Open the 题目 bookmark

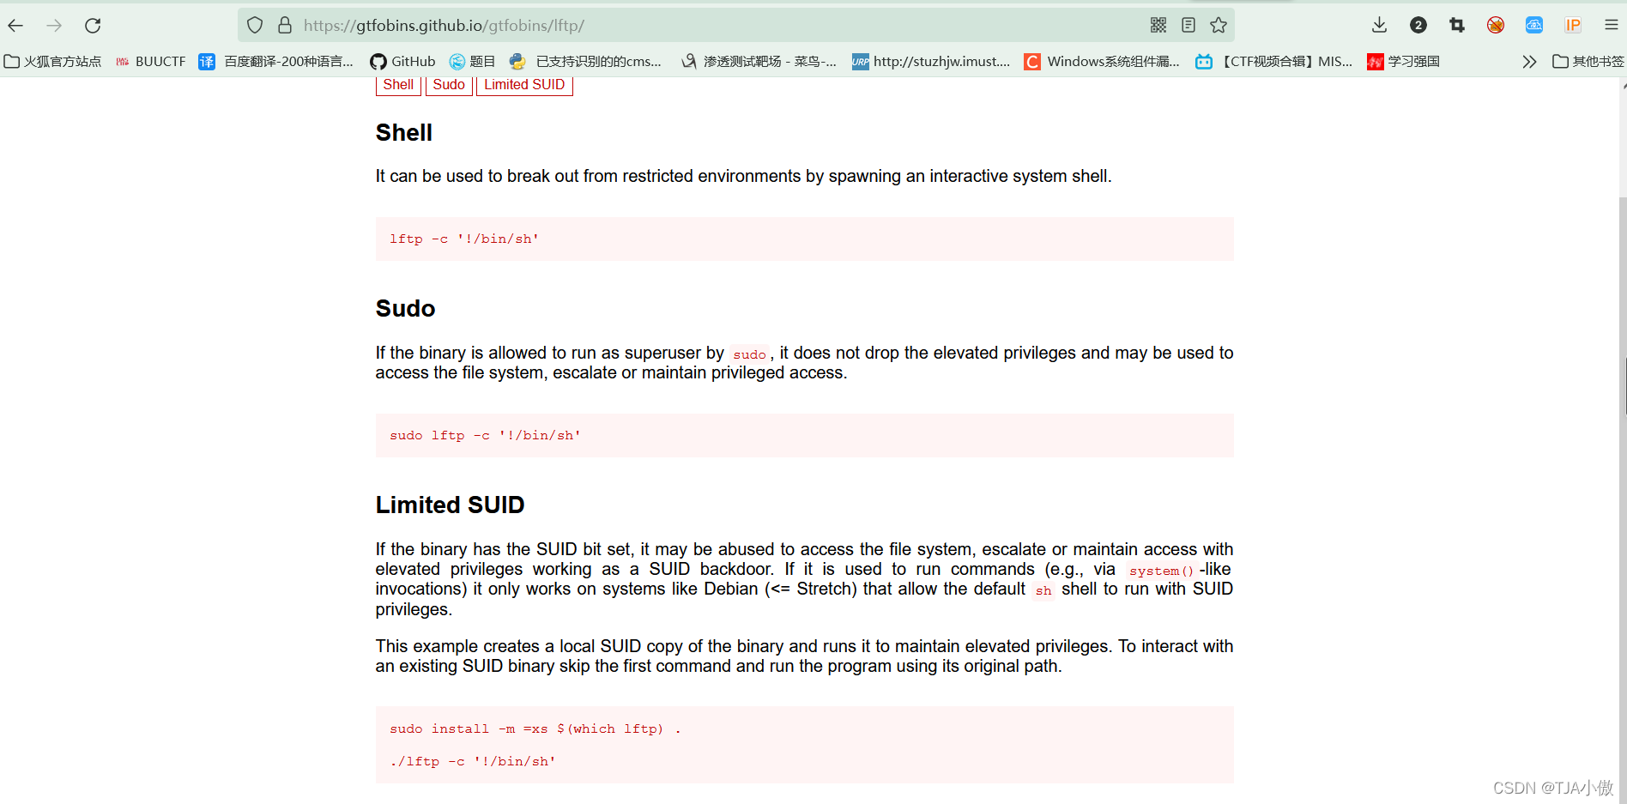(473, 62)
